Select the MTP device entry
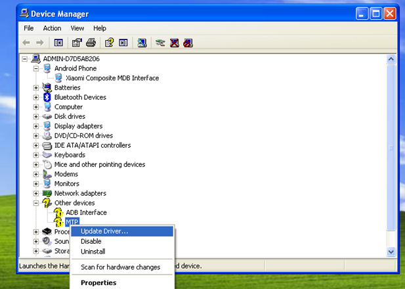The width and height of the screenshot is (405, 289). pos(72,222)
